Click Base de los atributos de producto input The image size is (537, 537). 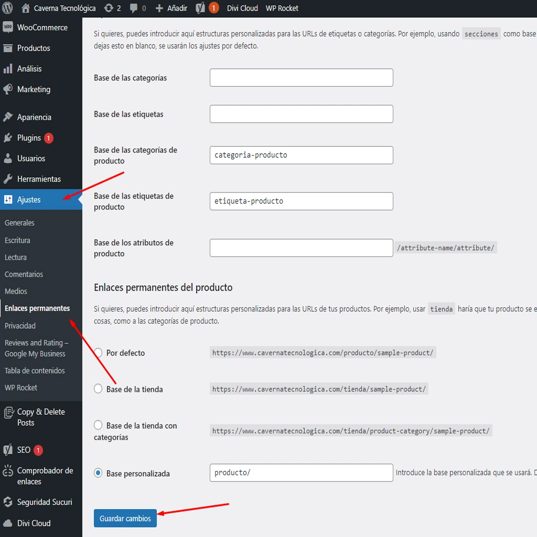[x=302, y=248]
